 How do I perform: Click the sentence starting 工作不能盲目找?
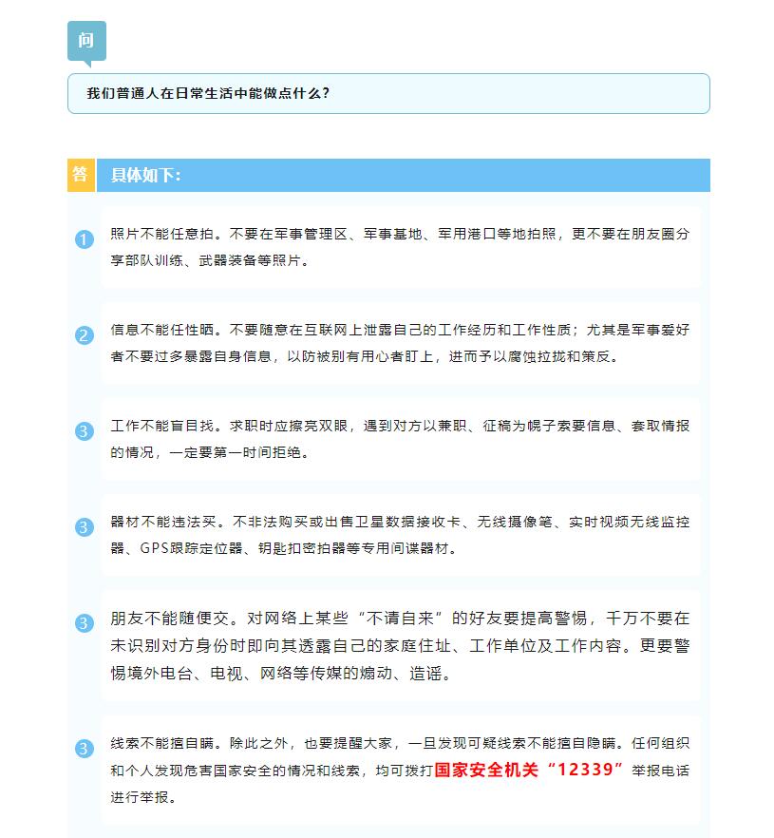pyautogui.click(x=162, y=426)
